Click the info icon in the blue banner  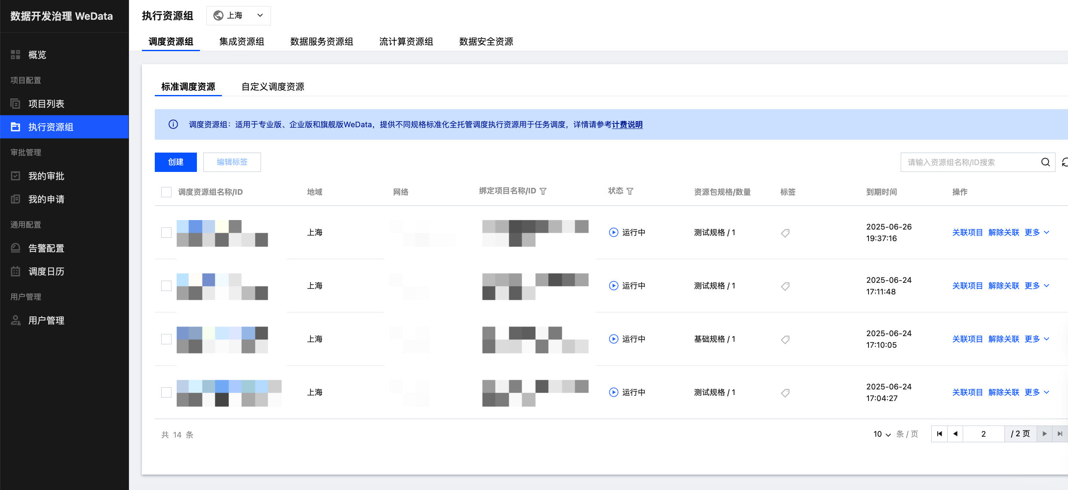[x=173, y=125]
